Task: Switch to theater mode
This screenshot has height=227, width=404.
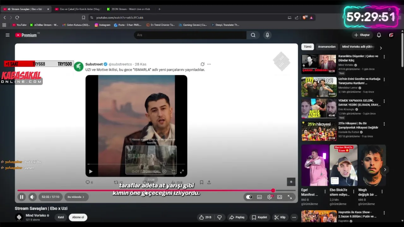Action: pos(280,197)
